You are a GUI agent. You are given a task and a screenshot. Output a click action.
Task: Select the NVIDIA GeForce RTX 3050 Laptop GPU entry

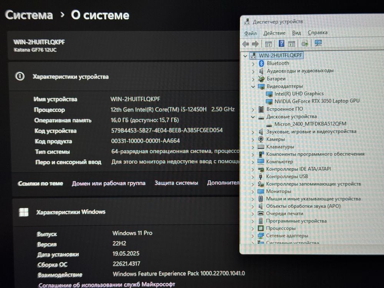[x=317, y=101]
